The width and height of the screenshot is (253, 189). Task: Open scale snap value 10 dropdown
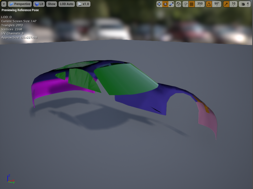[x=234, y=4]
